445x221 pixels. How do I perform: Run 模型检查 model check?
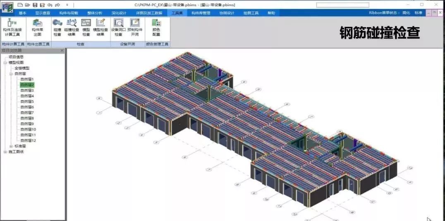coord(86,28)
